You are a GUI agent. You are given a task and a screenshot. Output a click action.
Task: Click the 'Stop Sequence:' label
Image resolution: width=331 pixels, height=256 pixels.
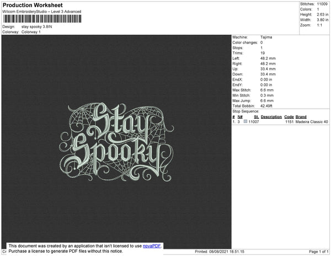point(245,111)
